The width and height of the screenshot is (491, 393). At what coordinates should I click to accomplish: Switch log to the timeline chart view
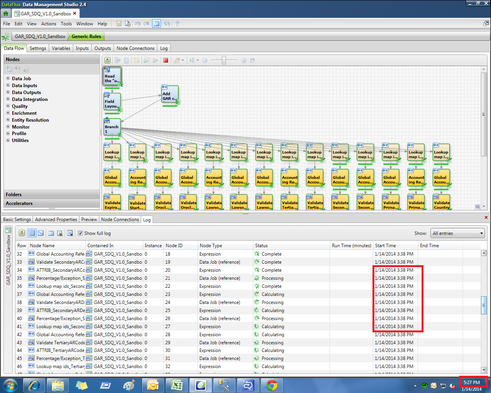point(41,233)
